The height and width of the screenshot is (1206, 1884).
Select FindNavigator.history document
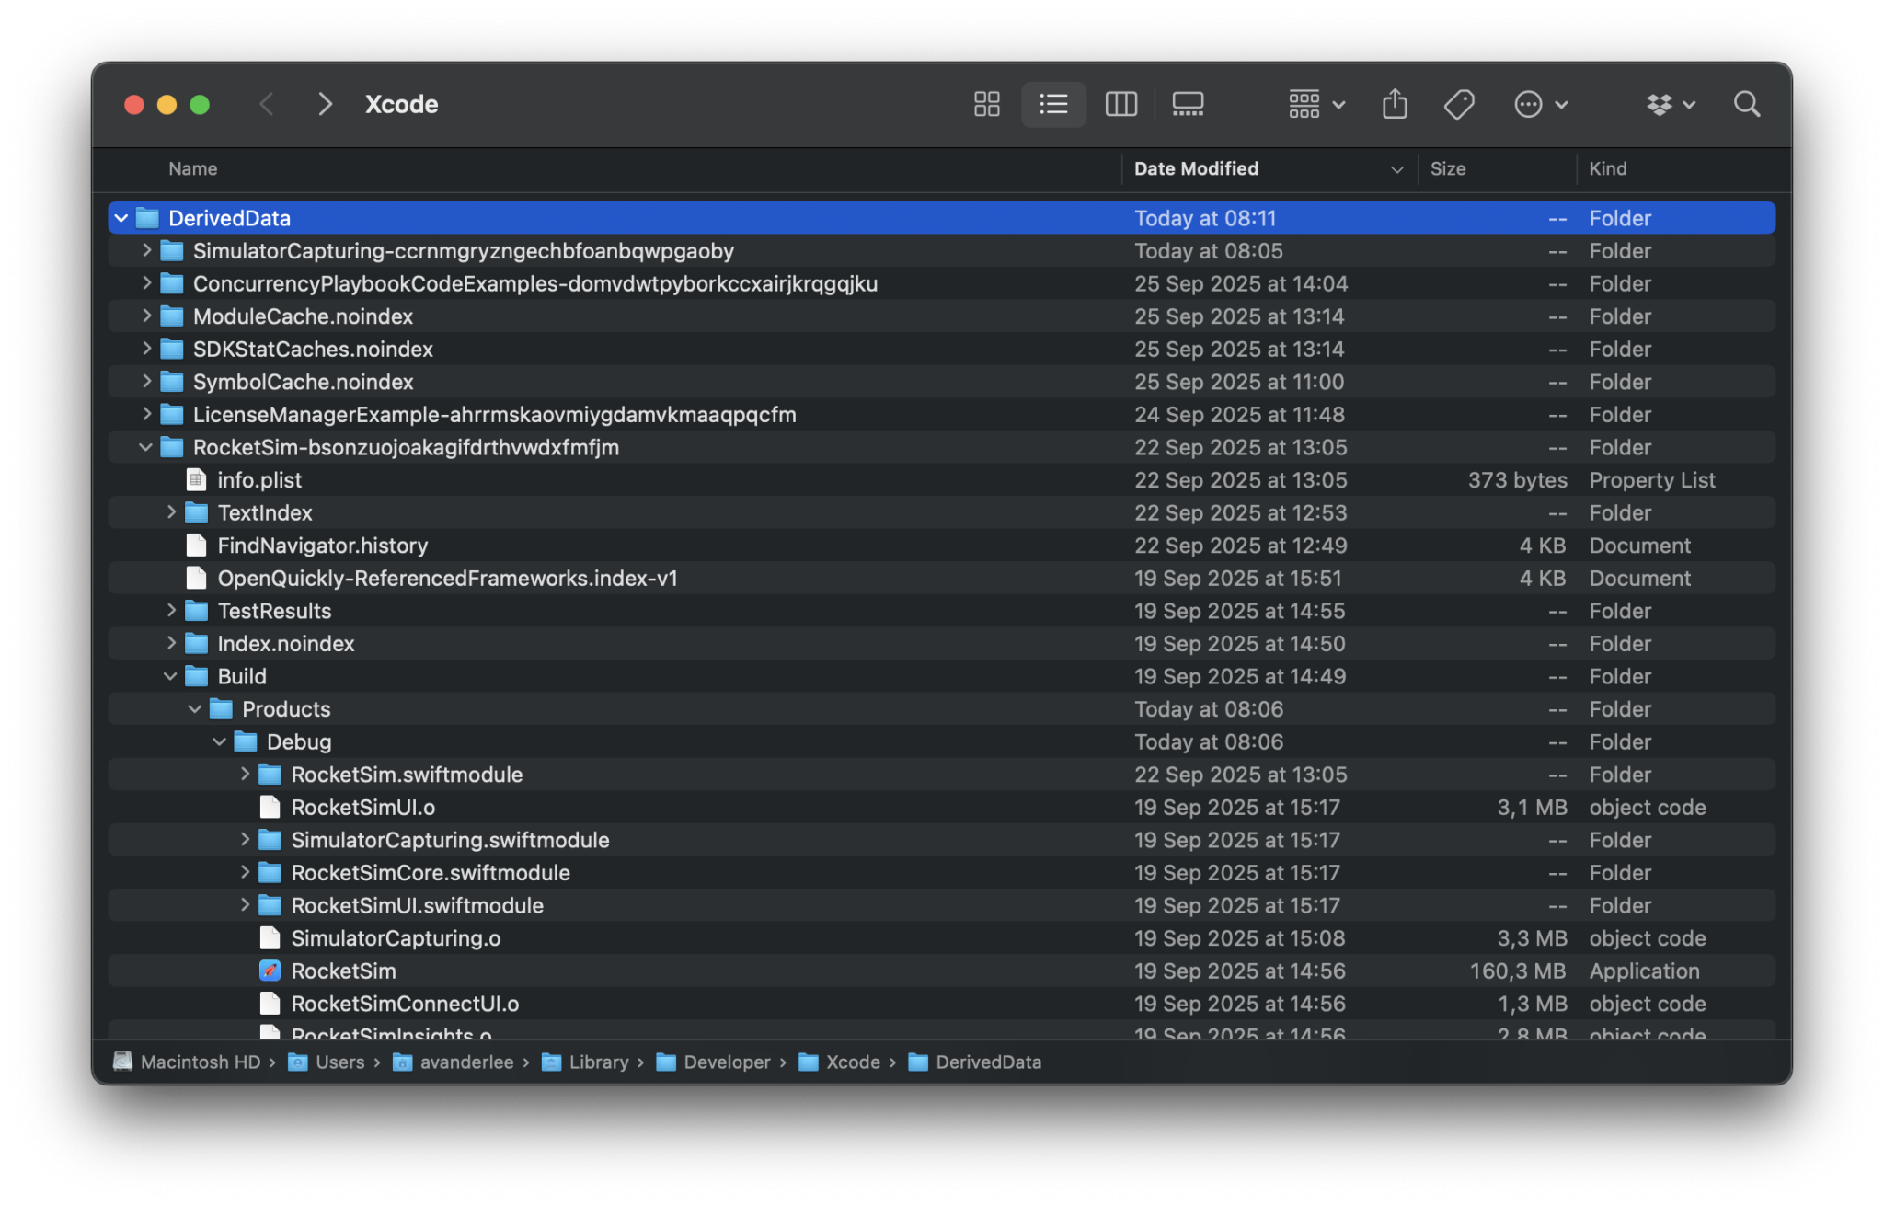[322, 545]
